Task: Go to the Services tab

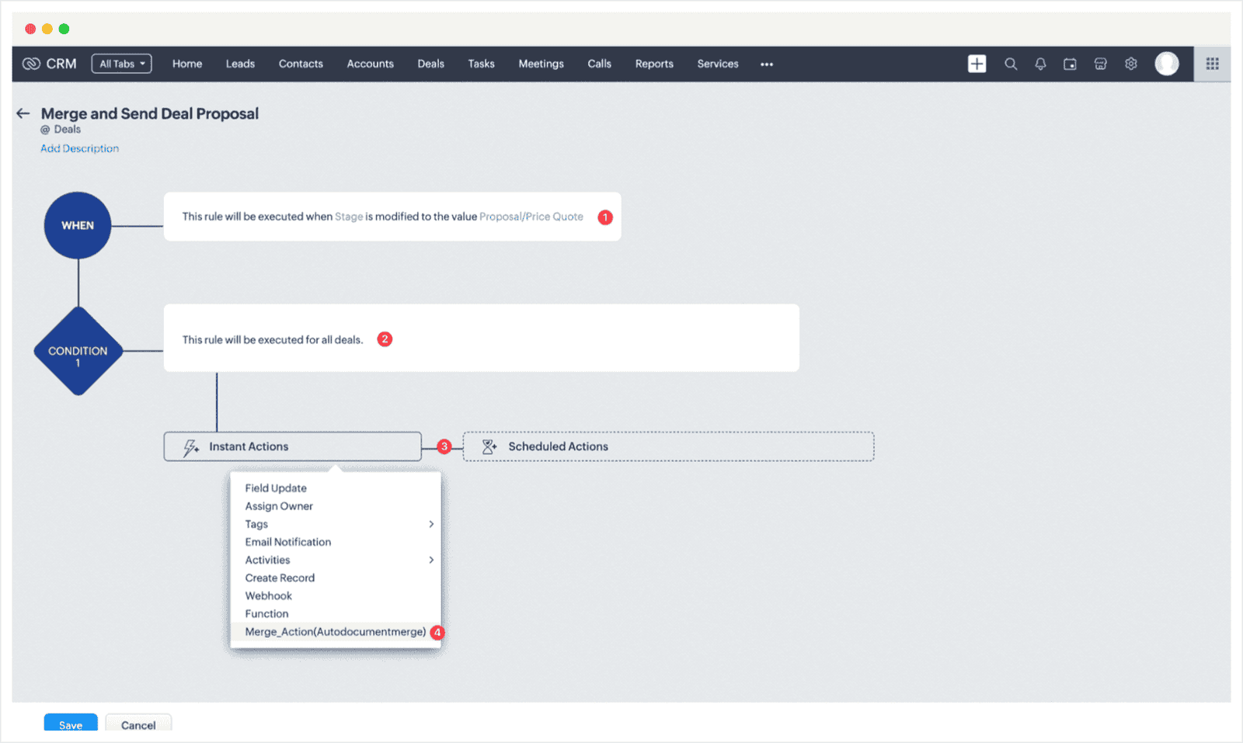Action: [718, 64]
